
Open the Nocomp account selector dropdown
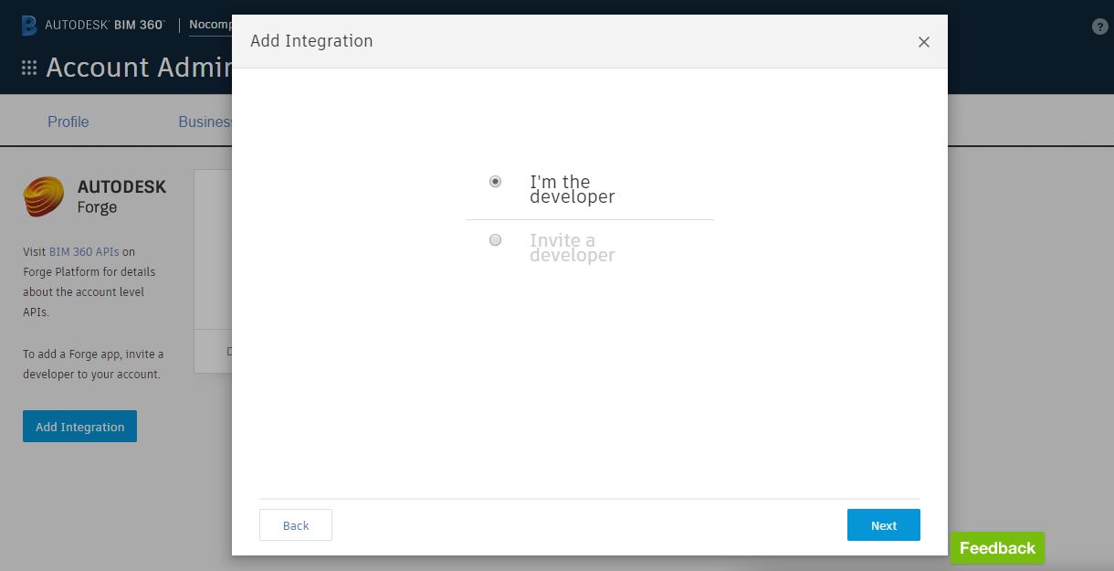(x=211, y=25)
